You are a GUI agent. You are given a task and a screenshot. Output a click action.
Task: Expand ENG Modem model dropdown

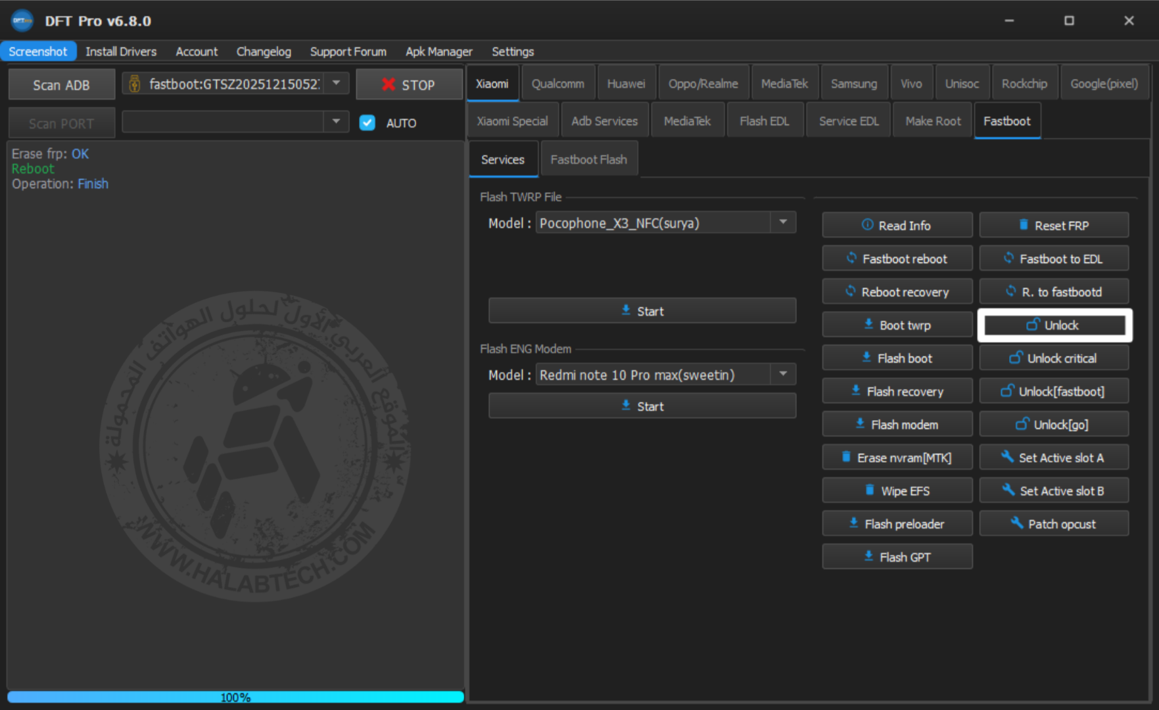[x=783, y=375]
